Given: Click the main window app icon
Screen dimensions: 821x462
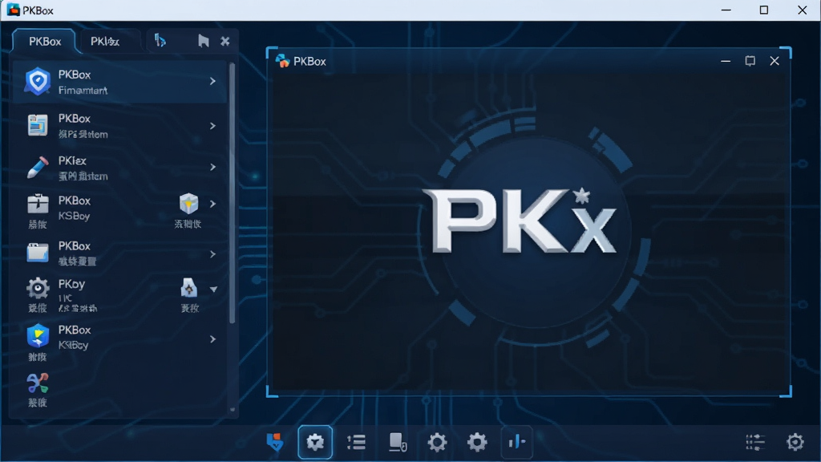Looking at the screenshot, I should pyautogui.click(x=13, y=10).
